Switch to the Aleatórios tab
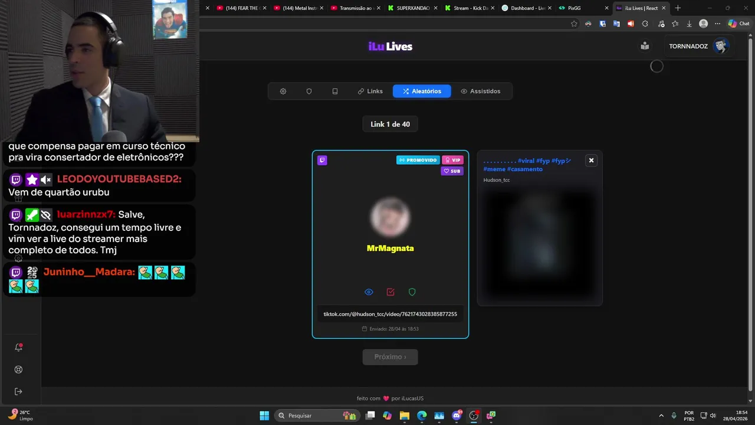Image resolution: width=755 pixels, height=425 pixels. click(x=422, y=91)
